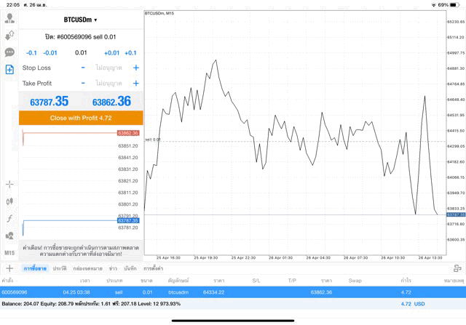Tap the Take Profit value field
This screenshot has width=466, height=325.
(109, 84)
